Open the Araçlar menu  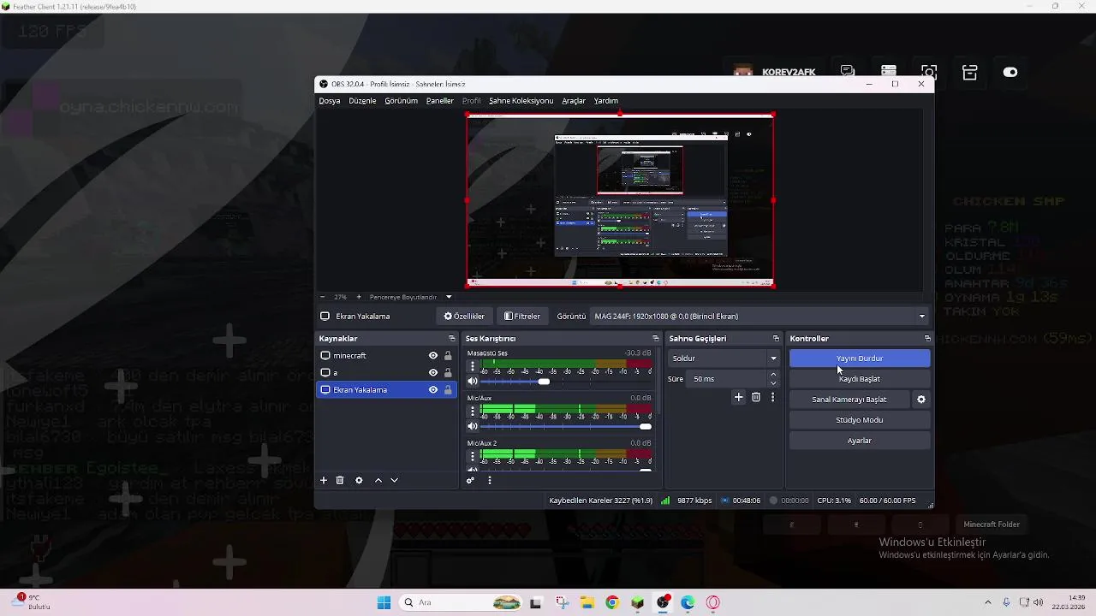[x=574, y=101]
